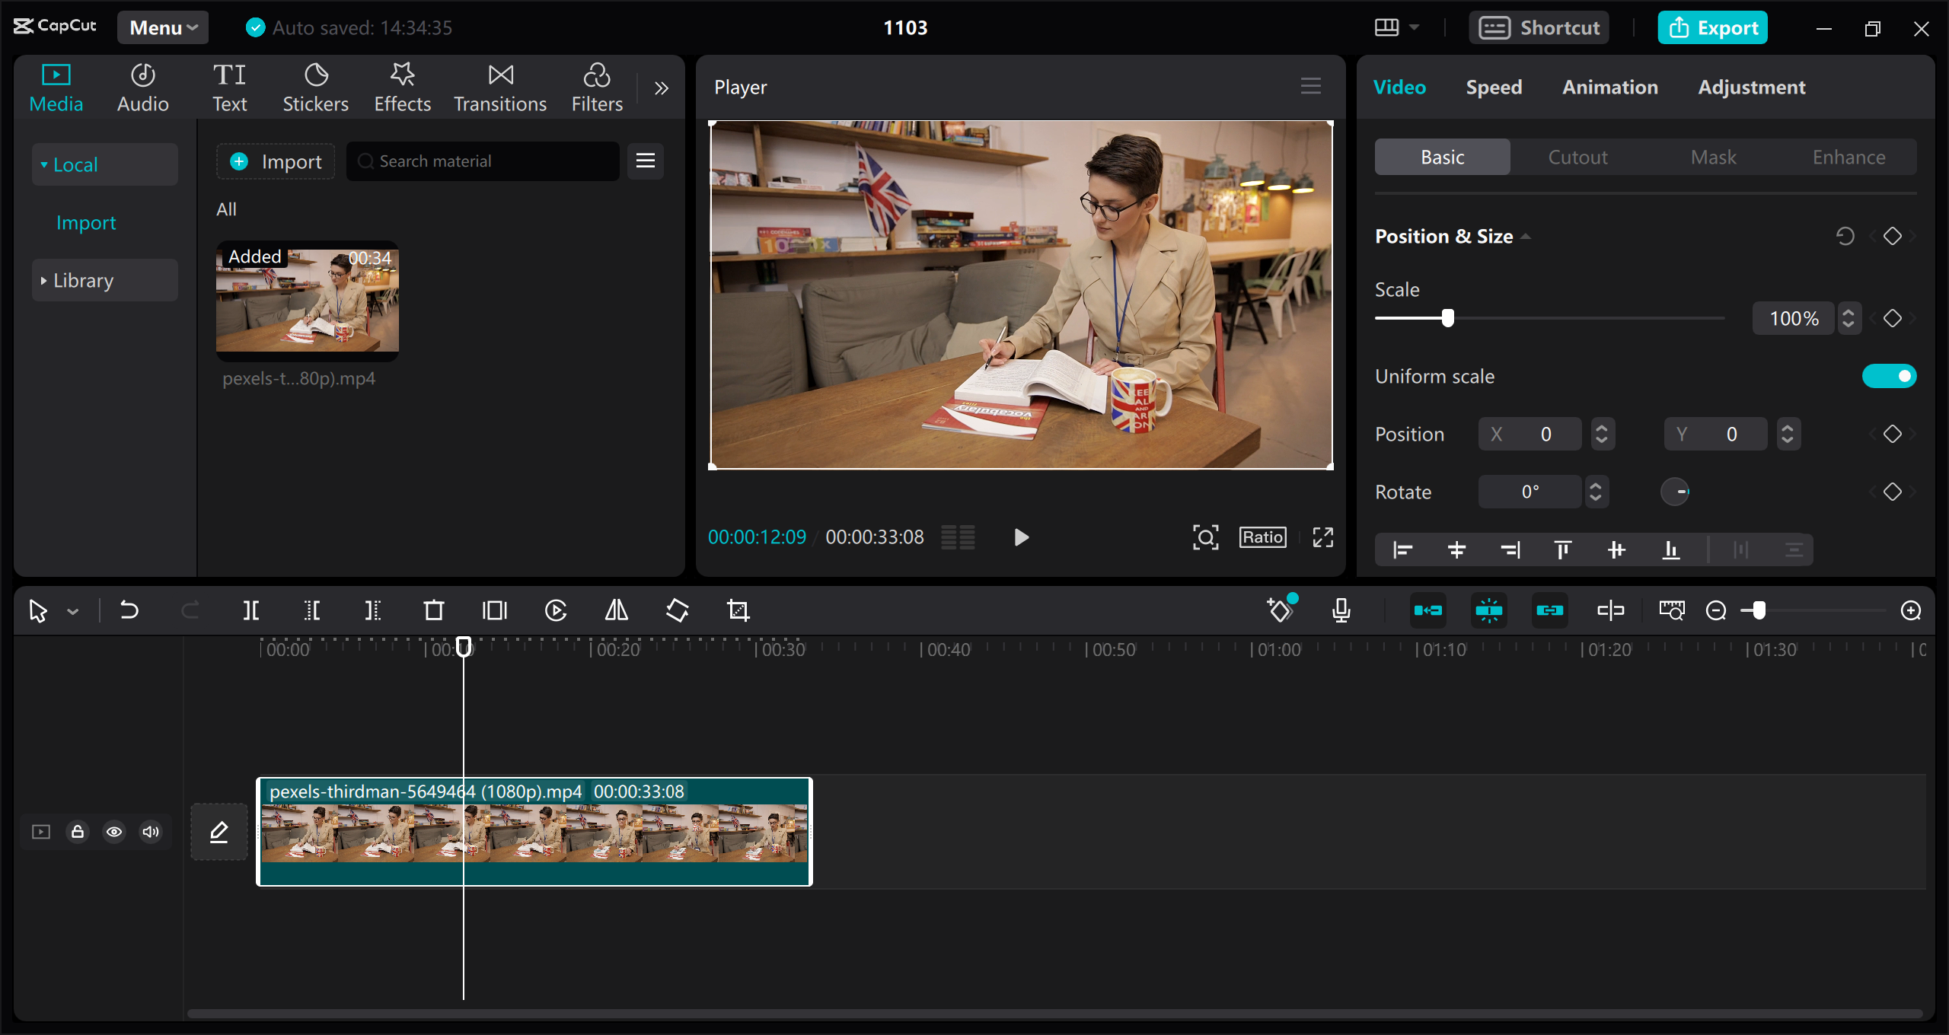Undo the last action
Image resolution: width=1949 pixels, height=1035 pixels.
click(129, 610)
